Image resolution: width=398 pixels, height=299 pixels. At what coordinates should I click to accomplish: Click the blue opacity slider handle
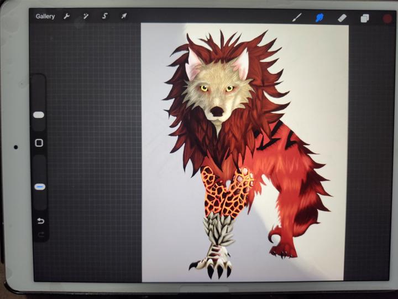39,187
